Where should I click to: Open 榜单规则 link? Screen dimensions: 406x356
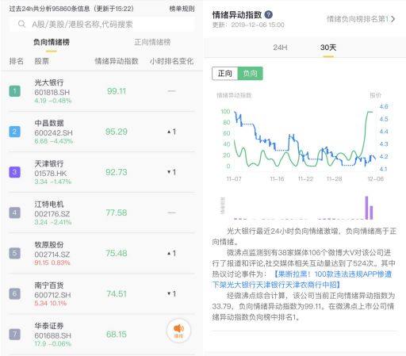tap(182, 9)
